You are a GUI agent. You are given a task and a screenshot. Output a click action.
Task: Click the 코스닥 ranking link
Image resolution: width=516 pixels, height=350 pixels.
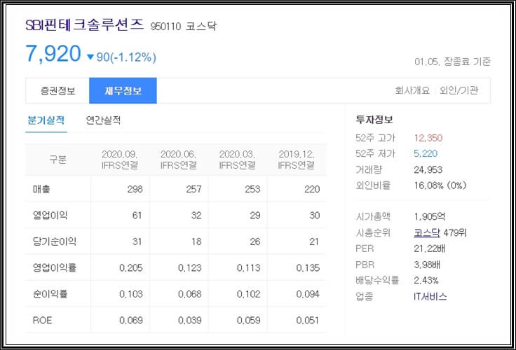[x=427, y=232]
